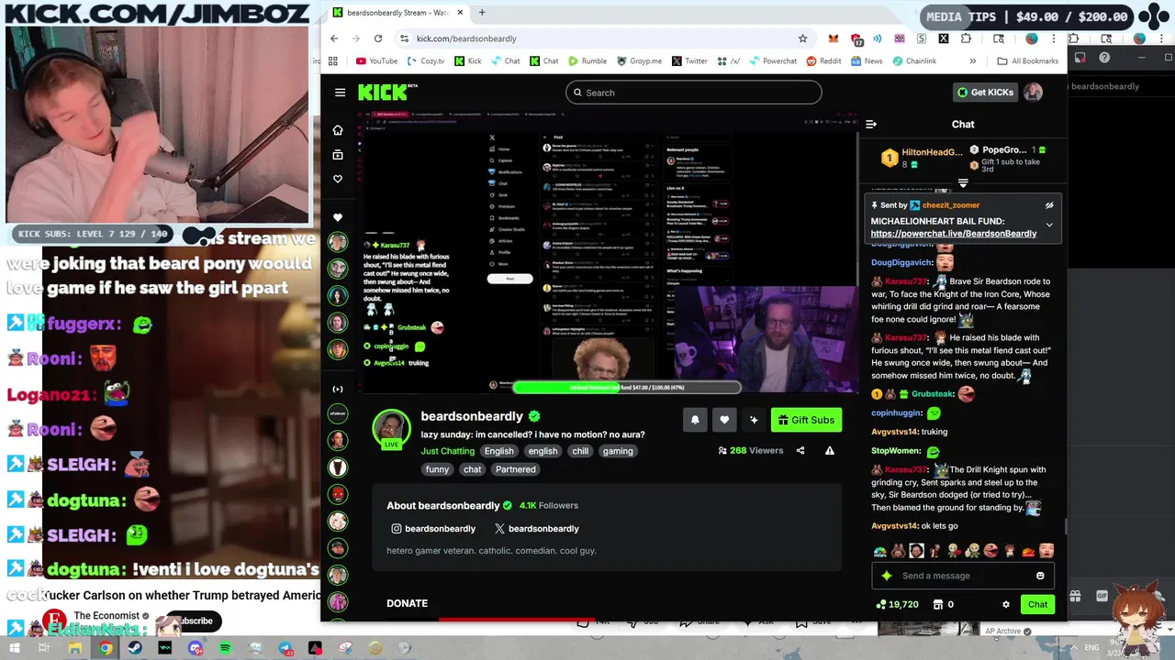Click the 19,720 channel points balance
This screenshot has width=1175, height=660.
click(x=897, y=604)
